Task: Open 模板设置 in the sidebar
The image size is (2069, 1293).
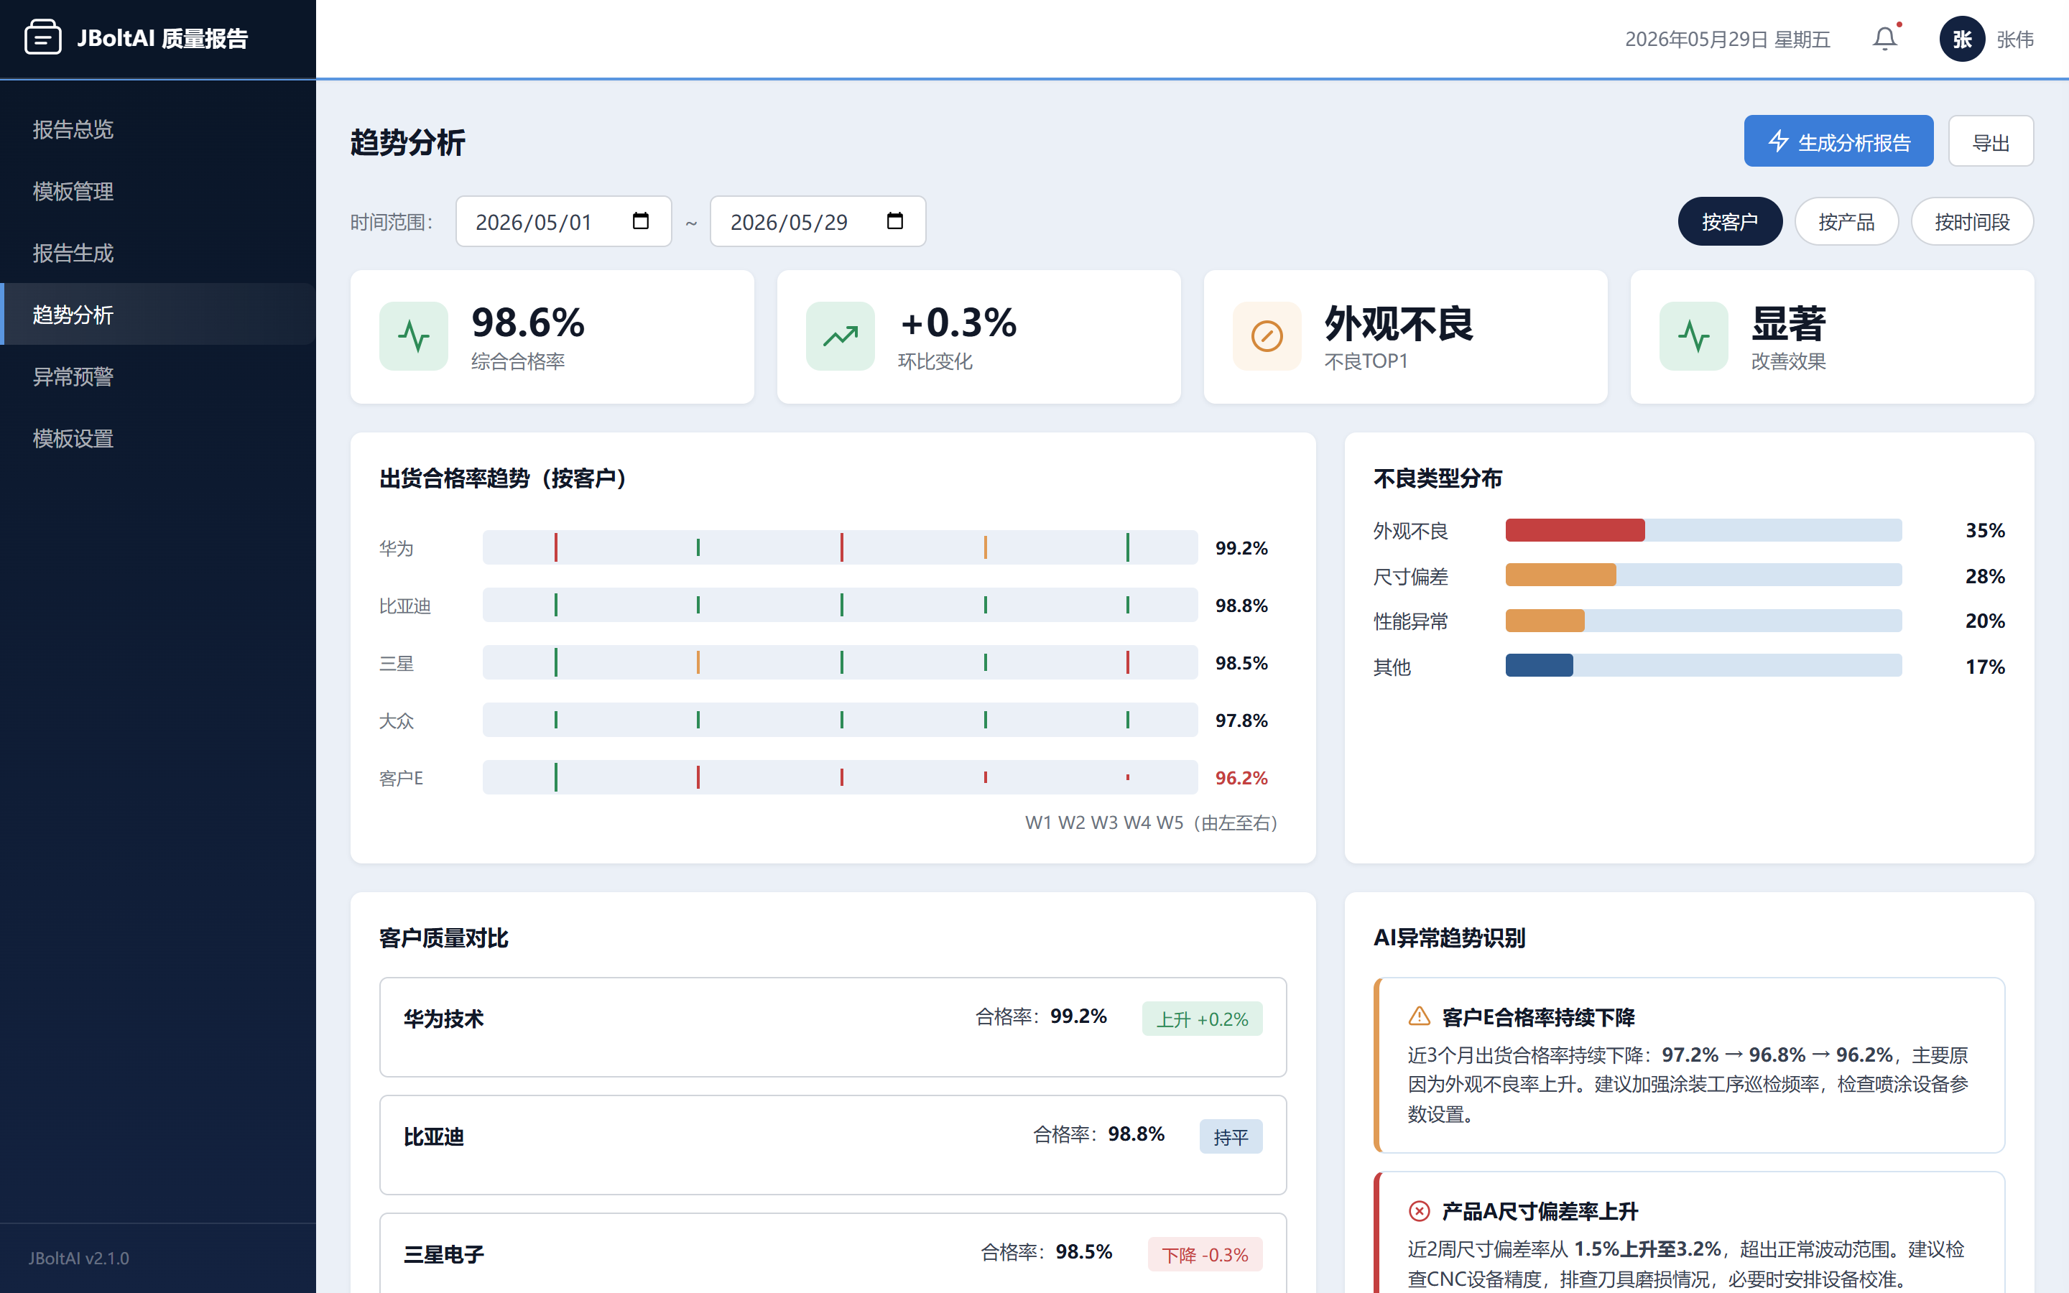Action: point(158,438)
